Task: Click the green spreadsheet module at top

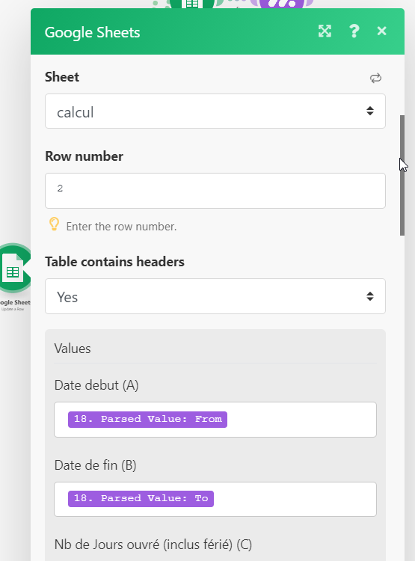Action: coord(192,4)
